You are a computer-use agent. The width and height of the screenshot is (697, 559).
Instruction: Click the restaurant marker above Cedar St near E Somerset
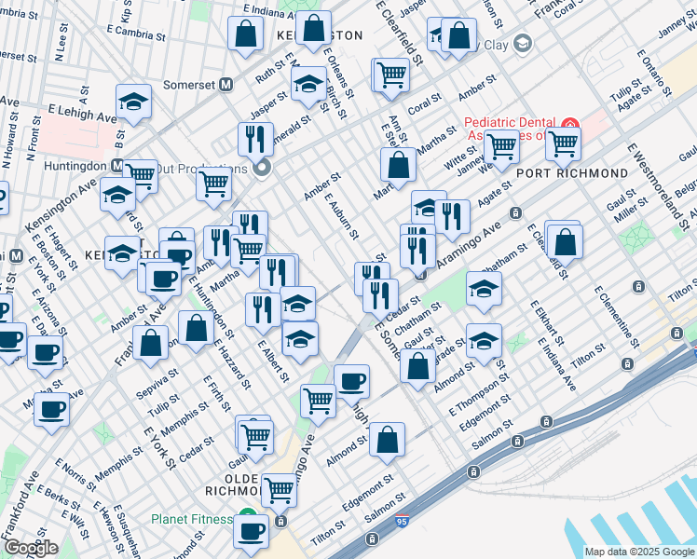click(380, 299)
